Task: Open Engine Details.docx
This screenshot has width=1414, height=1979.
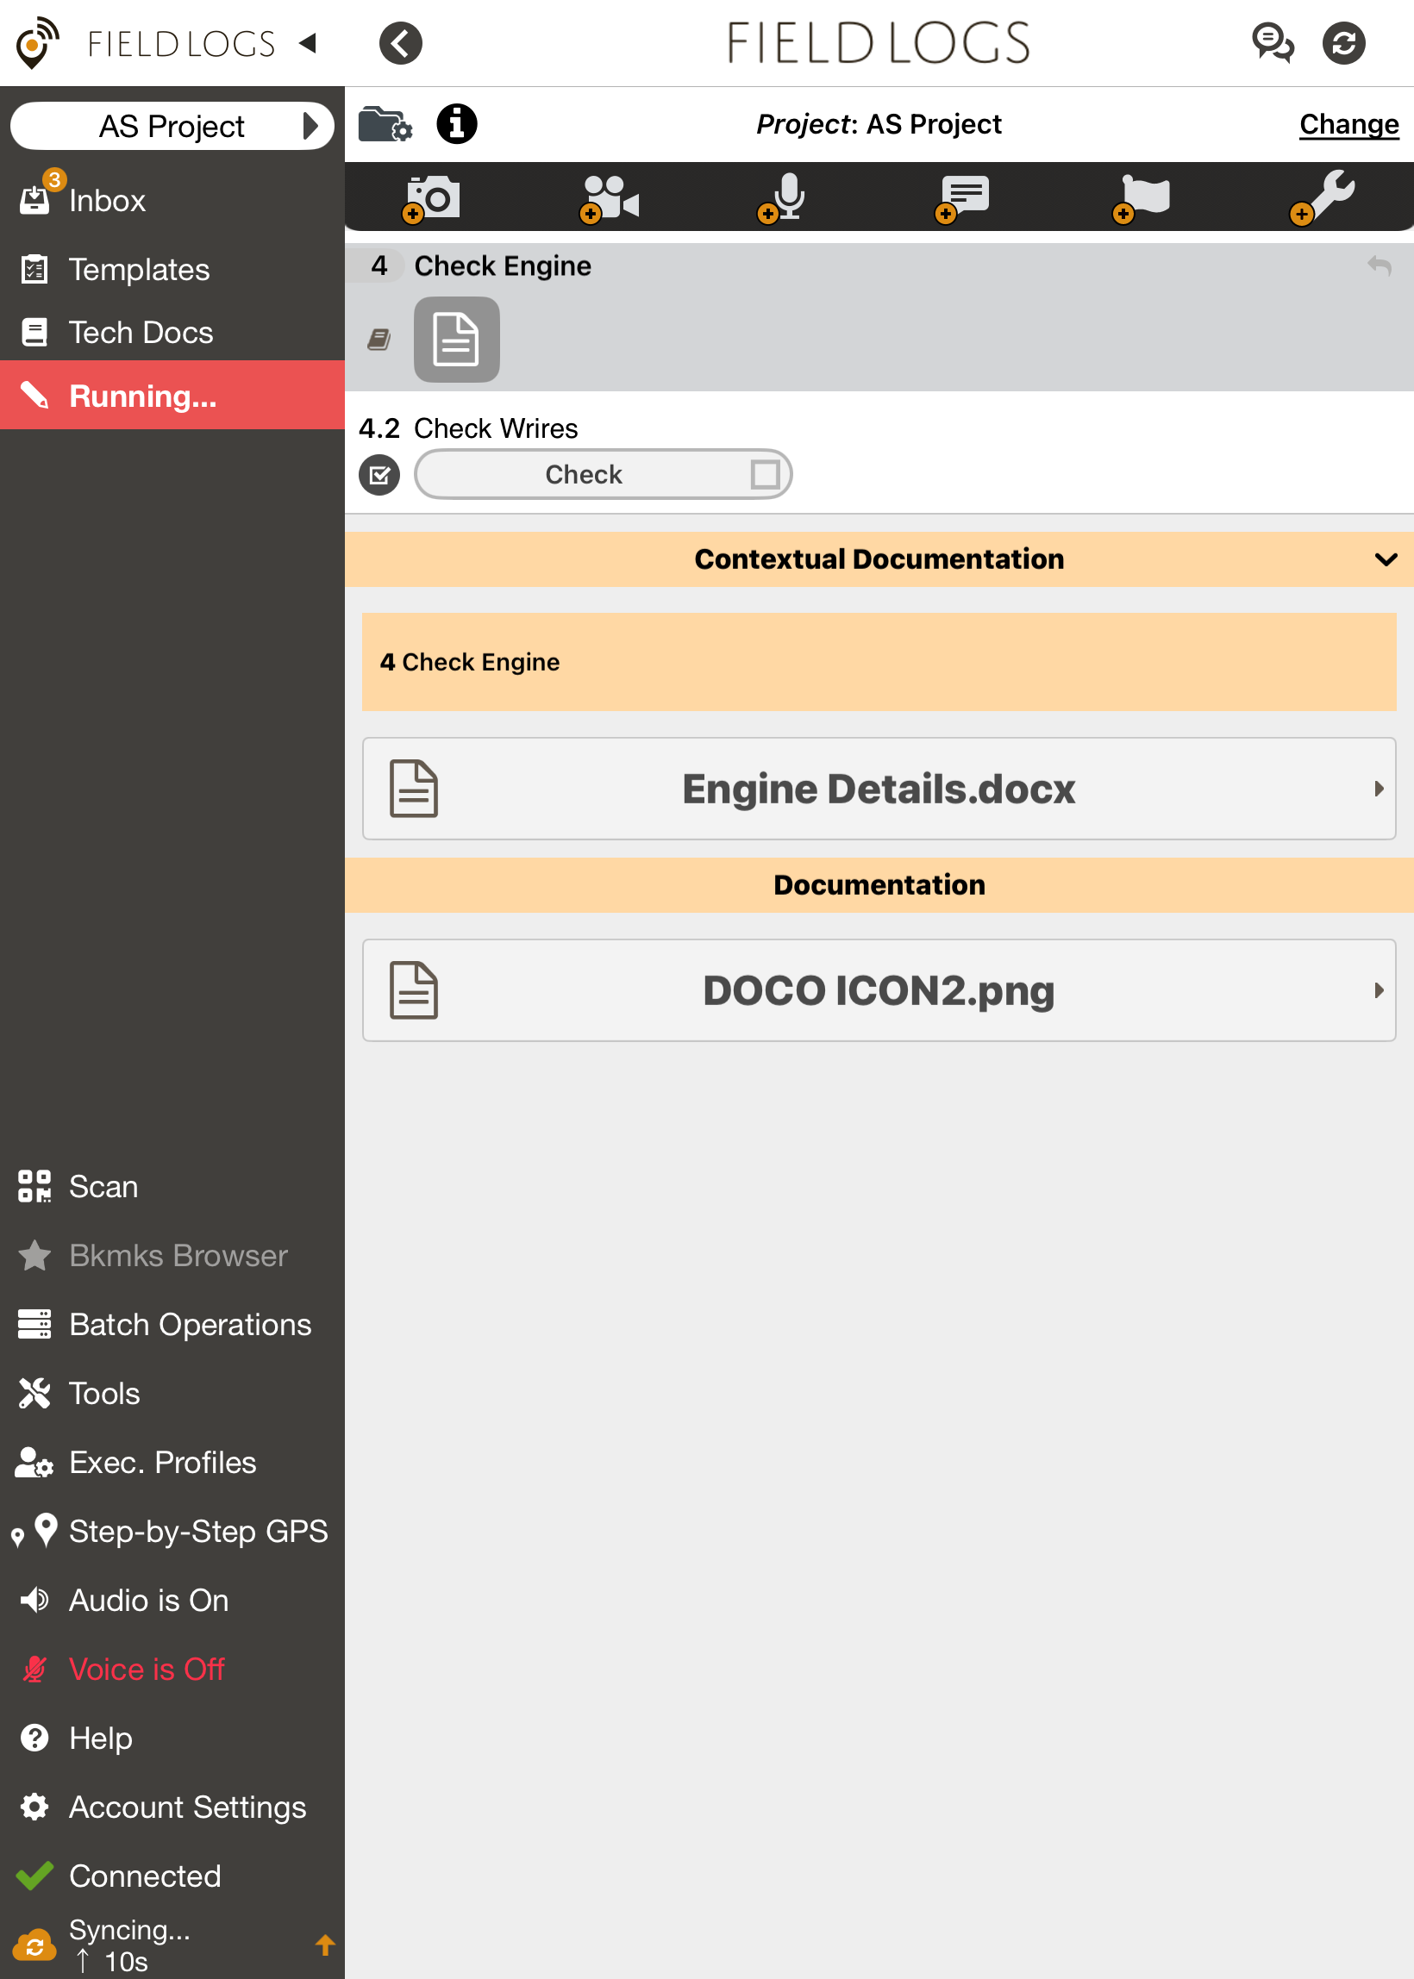Action: point(879,789)
